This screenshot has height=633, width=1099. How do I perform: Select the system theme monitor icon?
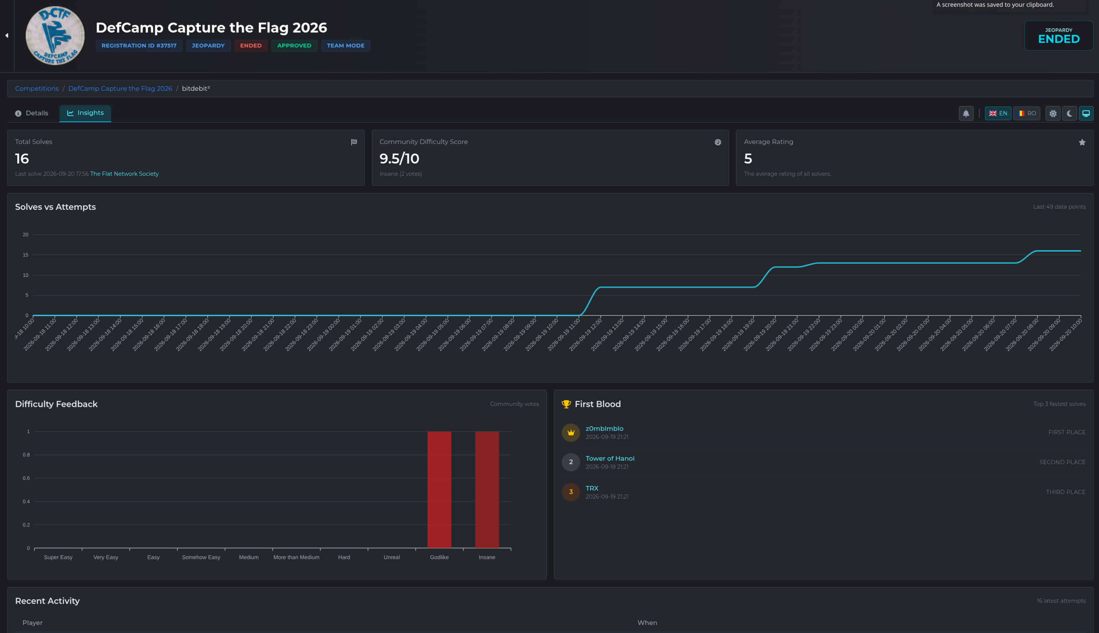(1086, 113)
